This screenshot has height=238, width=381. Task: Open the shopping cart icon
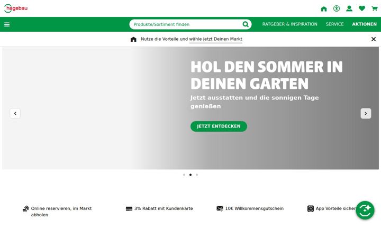click(375, 9)
